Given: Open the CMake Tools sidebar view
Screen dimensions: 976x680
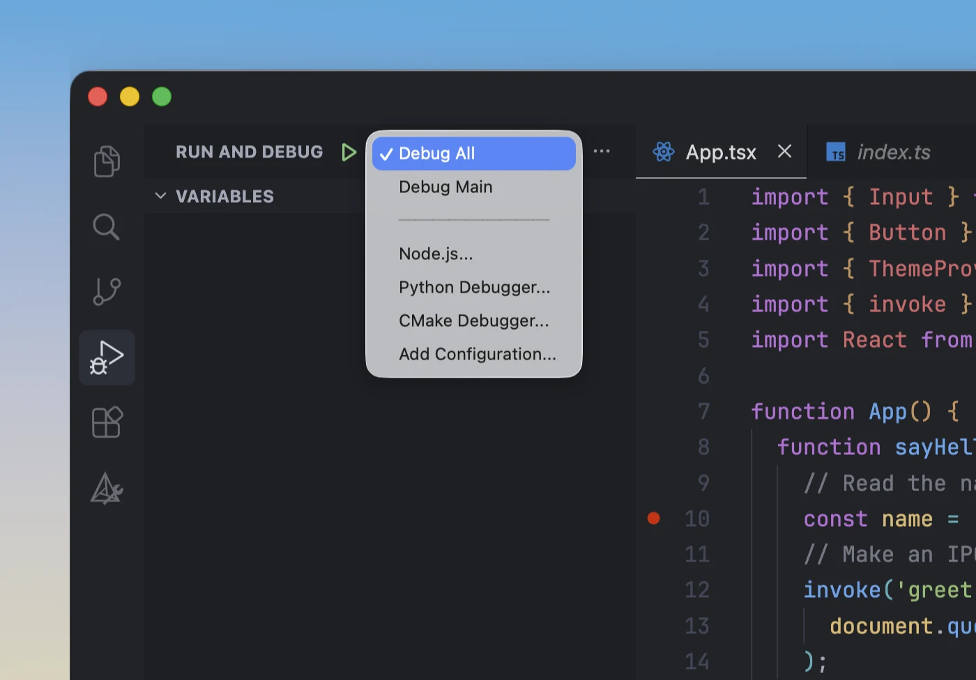Looking at the screenshot, I should [x=106, y=488].
